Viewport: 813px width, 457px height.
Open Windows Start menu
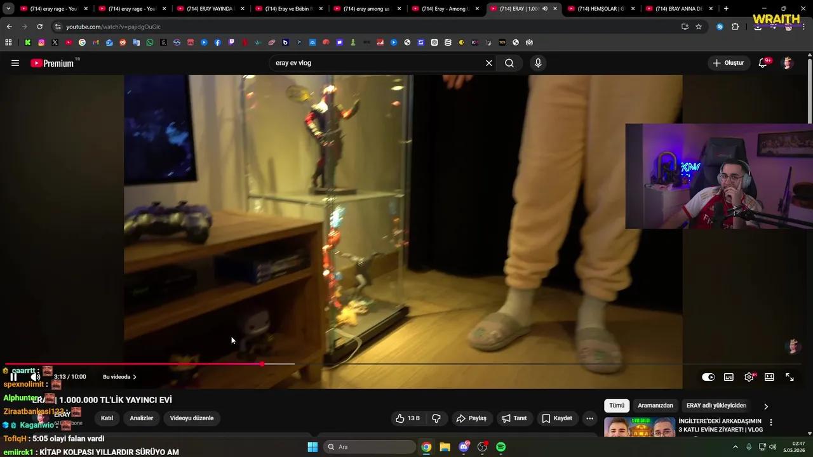312,447
